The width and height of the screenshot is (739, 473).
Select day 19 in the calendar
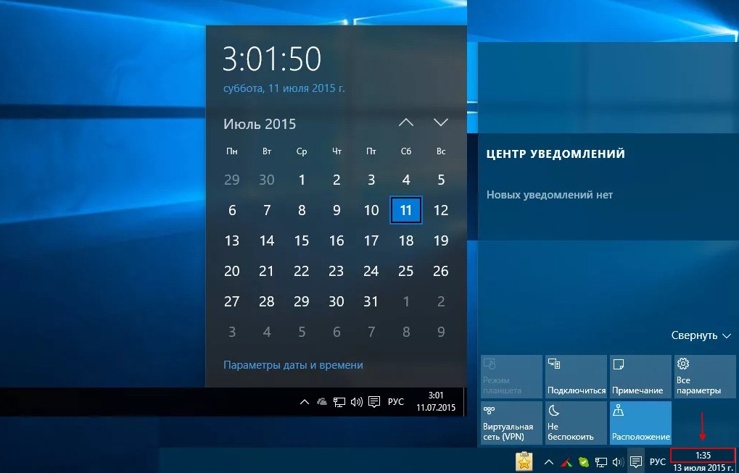(441, 241)
